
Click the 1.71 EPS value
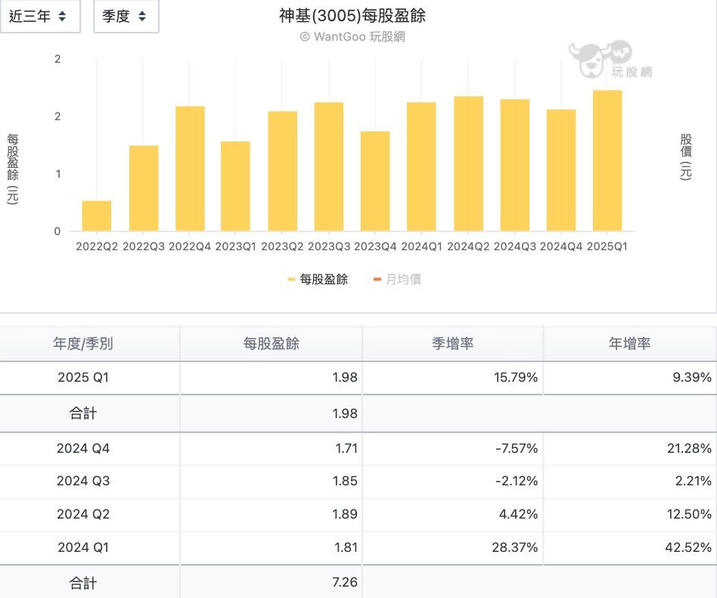pyautogui.click(x=346, y=448)
